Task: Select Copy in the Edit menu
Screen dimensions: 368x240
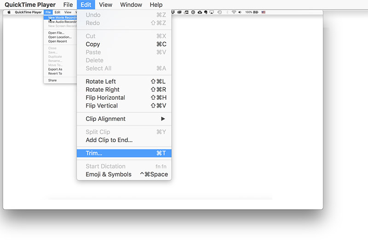Action: click(x=124, y=44)
